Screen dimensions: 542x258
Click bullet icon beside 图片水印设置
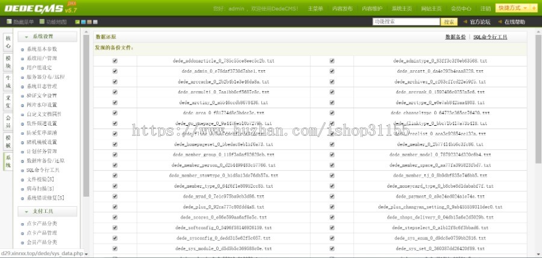(x=22, y=105)
